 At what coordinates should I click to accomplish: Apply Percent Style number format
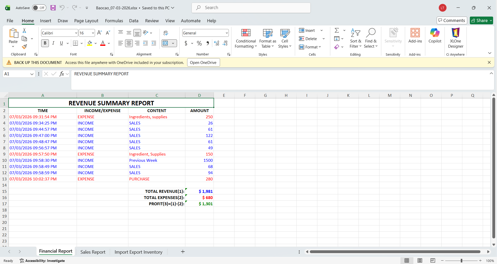click(199, 43)
